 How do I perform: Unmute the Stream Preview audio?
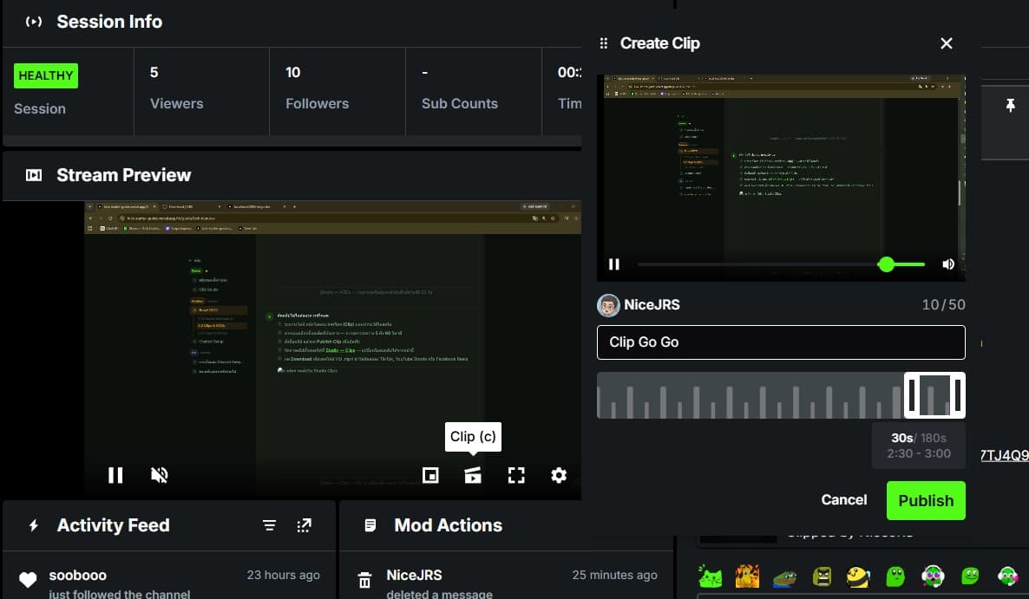click(x=160, y=475)
